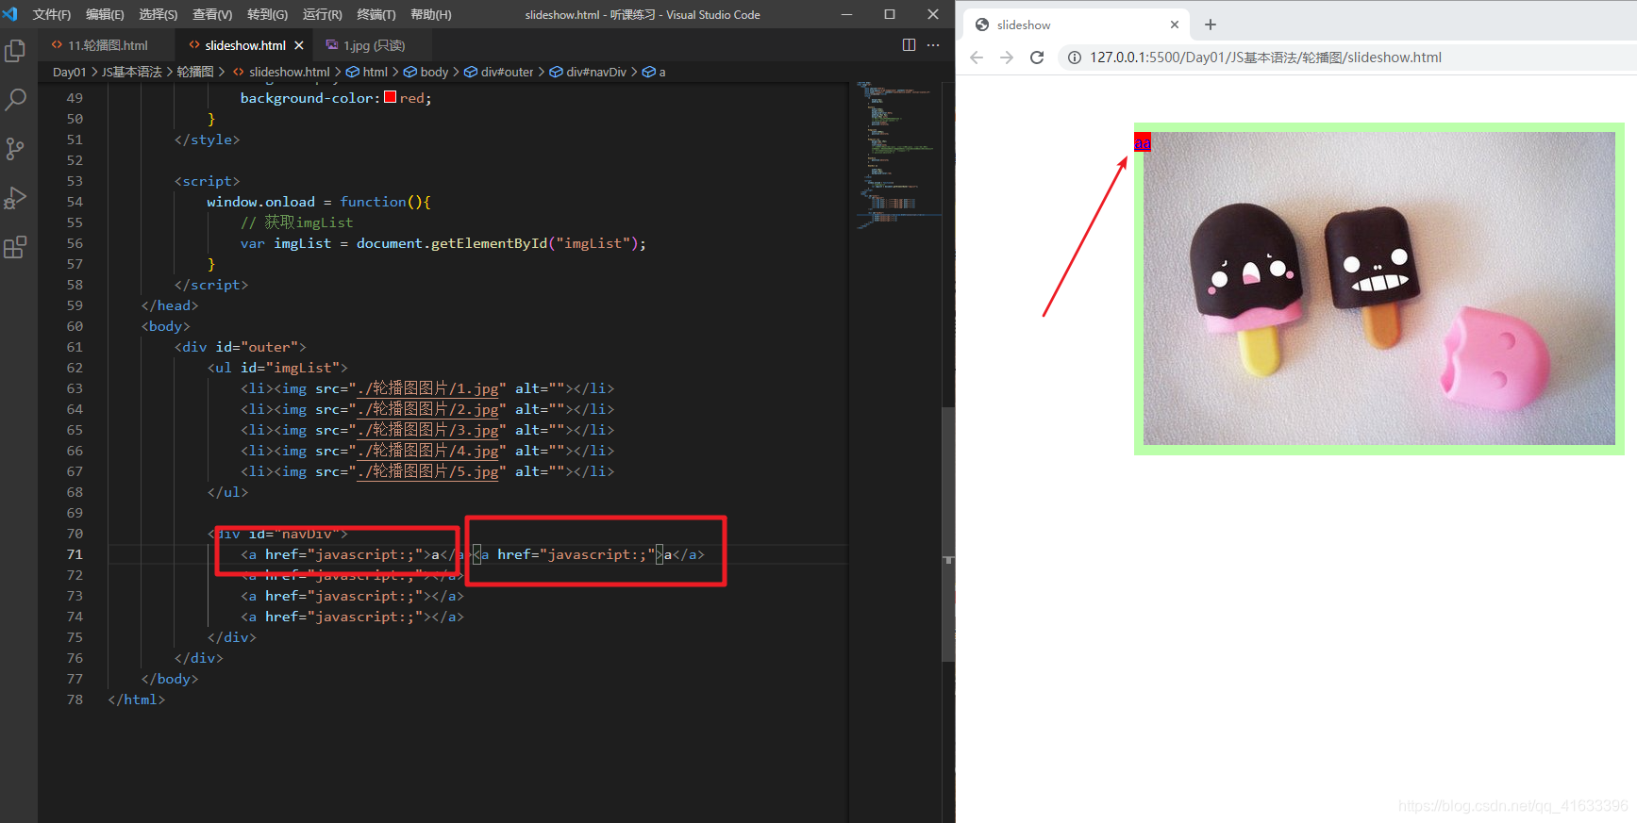Click Day01 in the breadcrumb
Screen dimensions: 1637x823
[69, 72]
